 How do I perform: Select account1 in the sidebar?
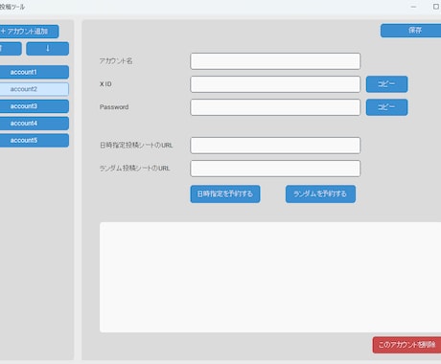(34, 72)
